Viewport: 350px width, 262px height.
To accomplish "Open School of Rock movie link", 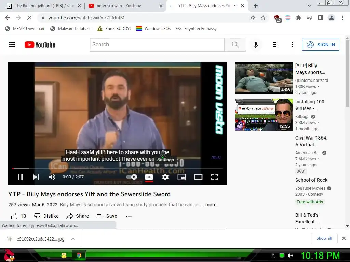I will 311,180.
